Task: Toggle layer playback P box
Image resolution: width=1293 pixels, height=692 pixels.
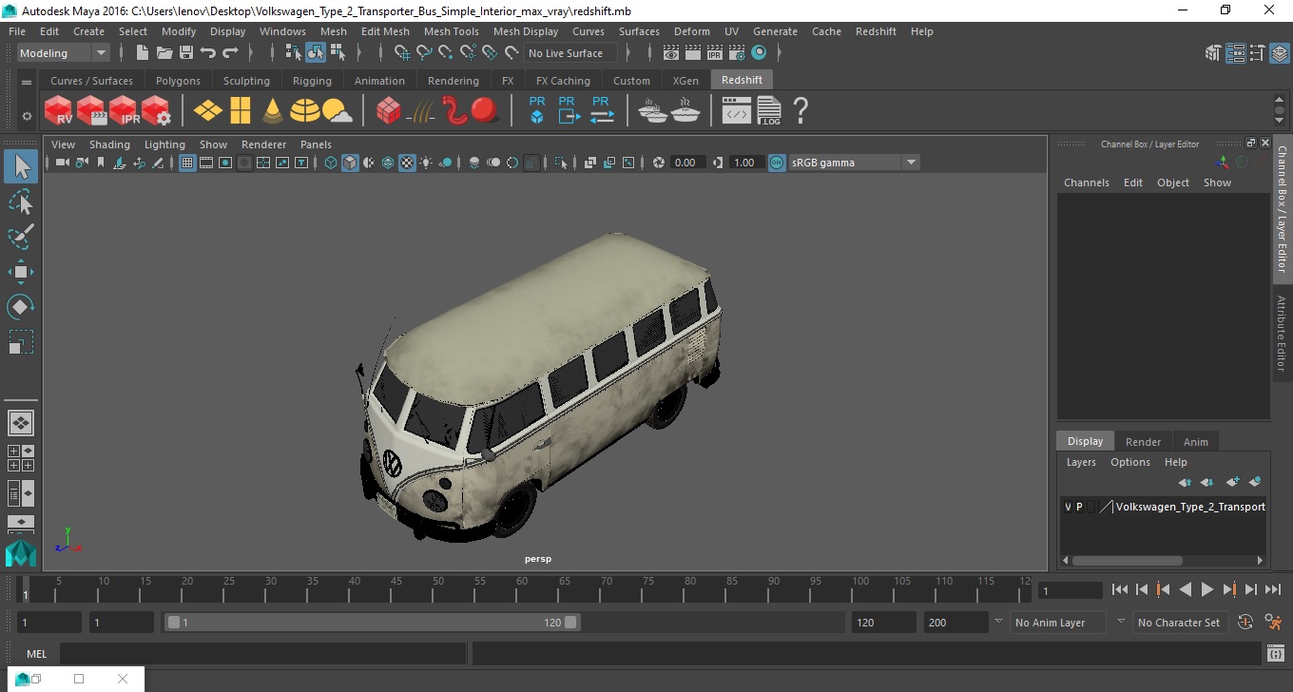Action: pyautogui.click(x=1079, y=507)
